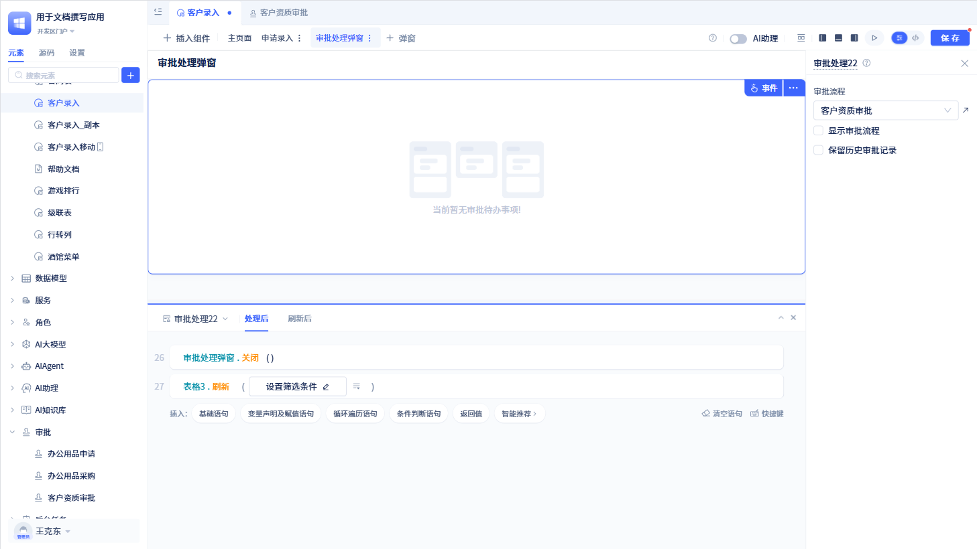
Task: Open help icon next to 审批处理22 title
Action: [x=866, y=63]
